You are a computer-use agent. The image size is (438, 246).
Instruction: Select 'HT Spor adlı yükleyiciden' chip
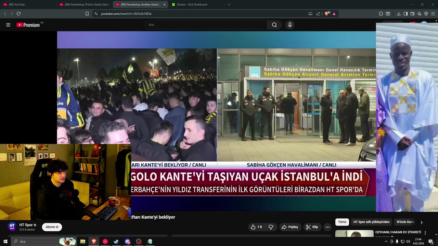click(x=371, y=222)
